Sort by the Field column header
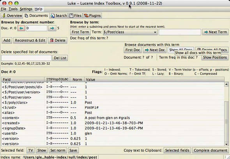Image resolution: width=230 pixels, height=159 pixels. click(23, 79)
